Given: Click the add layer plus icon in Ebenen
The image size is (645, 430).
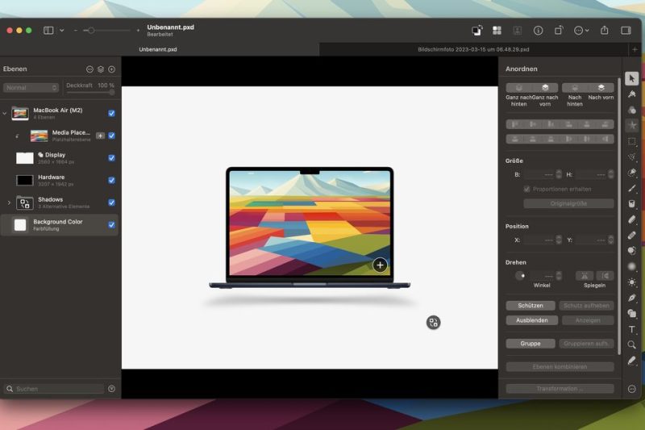Looking at the screenshot, I should [x=111, y=69].
